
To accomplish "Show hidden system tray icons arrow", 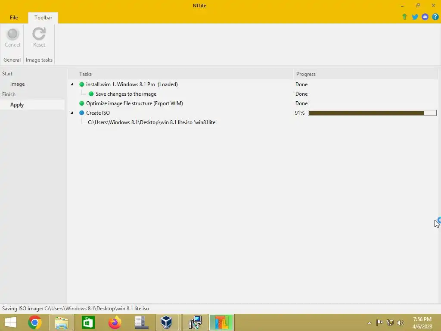I will pos(369,322).
